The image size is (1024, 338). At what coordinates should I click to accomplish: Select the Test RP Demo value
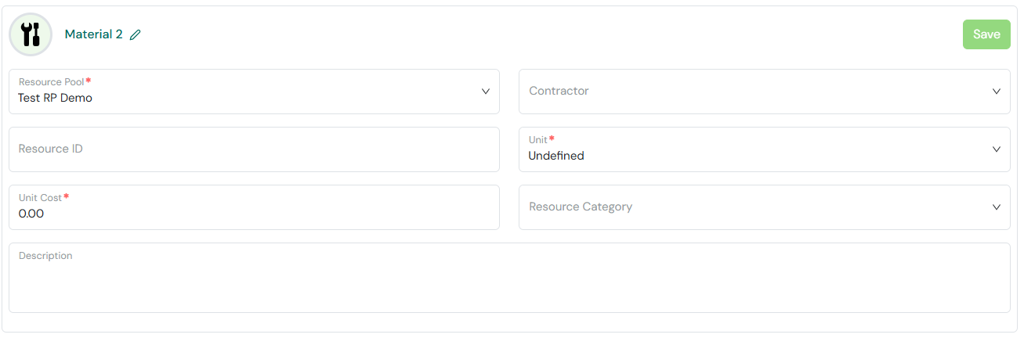coord(56,98)
